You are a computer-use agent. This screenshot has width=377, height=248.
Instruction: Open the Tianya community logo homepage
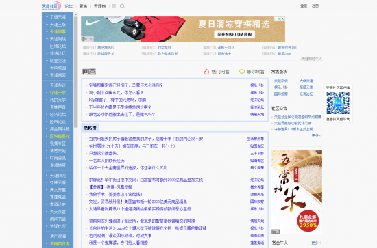click(x=51, y=5)
